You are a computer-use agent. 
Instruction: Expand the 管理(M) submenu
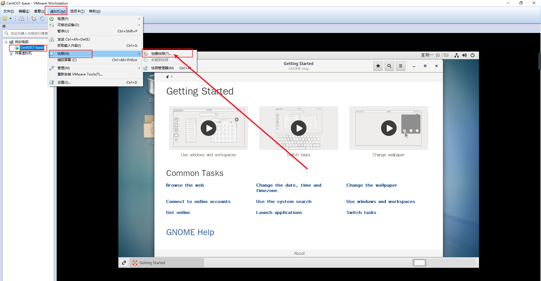click(95, 68)
